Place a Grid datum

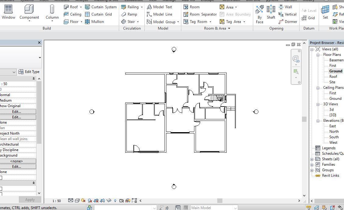pos(308,18)
